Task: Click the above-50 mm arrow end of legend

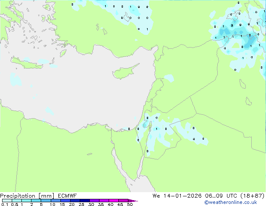Action: pos(133,201)
